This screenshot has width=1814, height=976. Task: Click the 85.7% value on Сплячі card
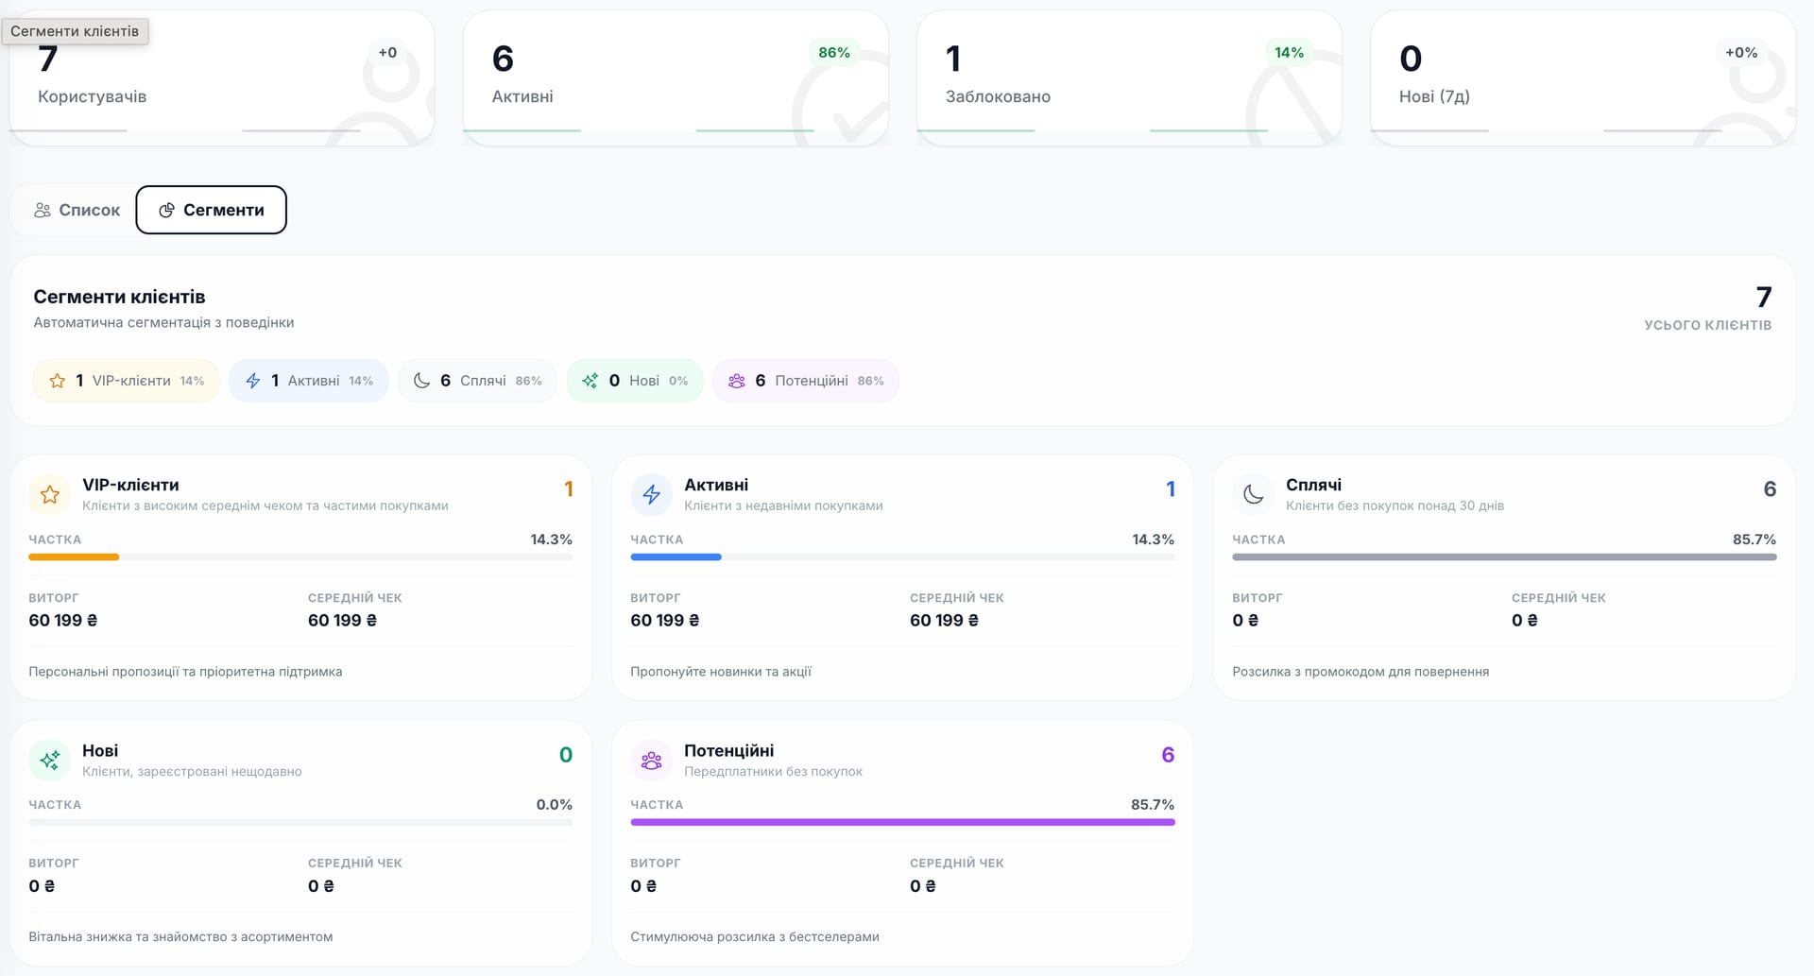point(1754,539)
